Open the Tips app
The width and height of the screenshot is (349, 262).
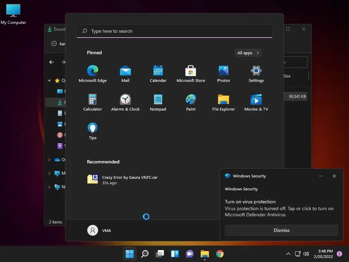(93, 131)
